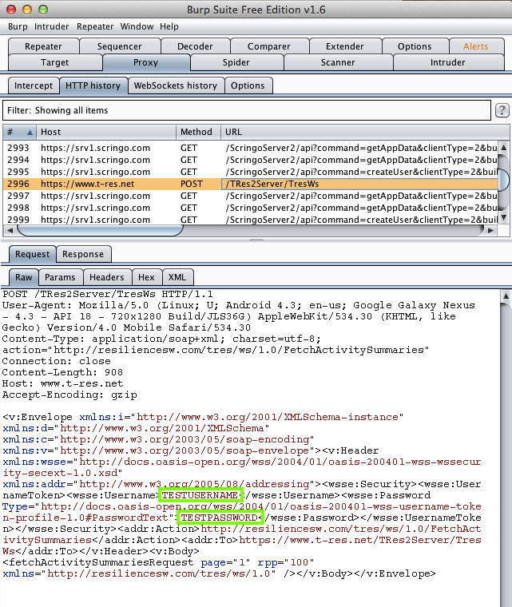The width and height of the screenshot is (512, 607).
Task: Click the horizontal scrollbar left arrow
Action: [x=10, y=230]
